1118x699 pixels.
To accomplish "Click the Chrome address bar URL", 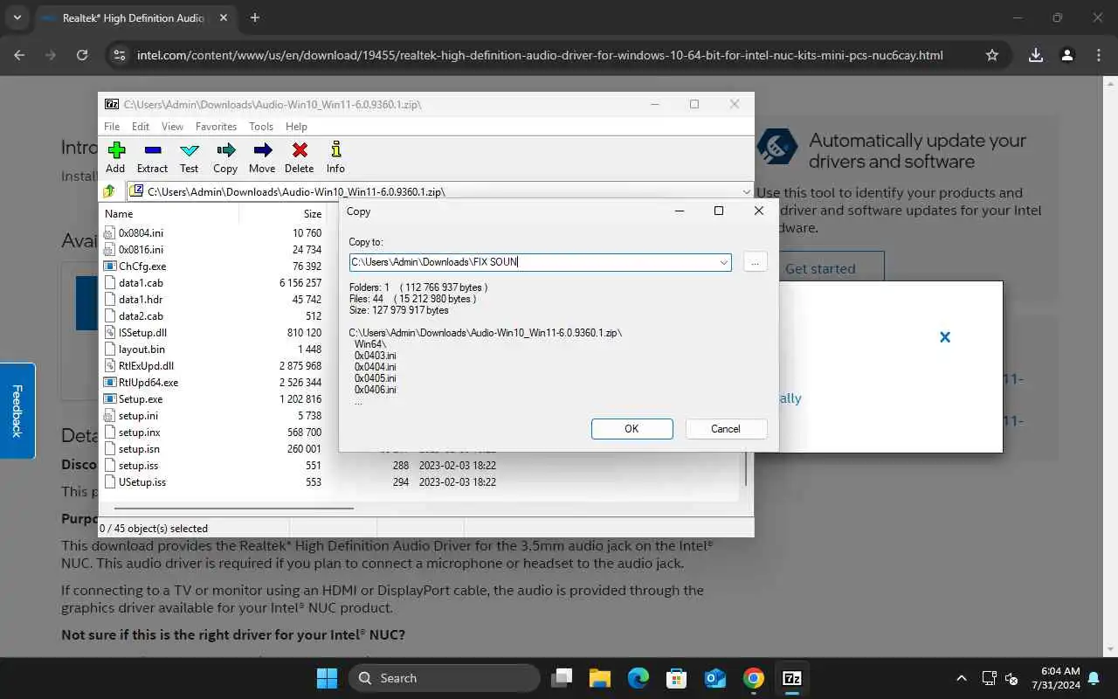I will 540,55.
